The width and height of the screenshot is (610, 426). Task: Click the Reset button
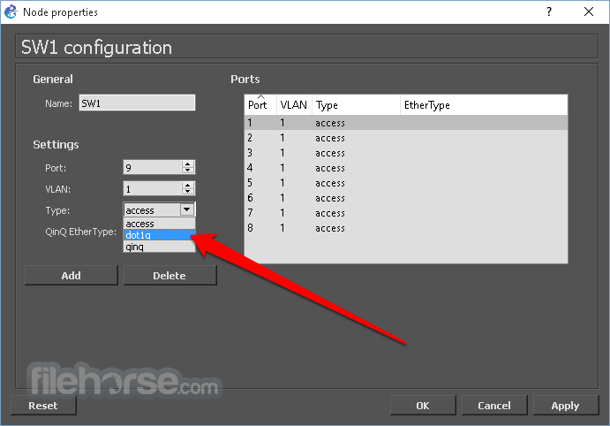[x=43, y=406]
